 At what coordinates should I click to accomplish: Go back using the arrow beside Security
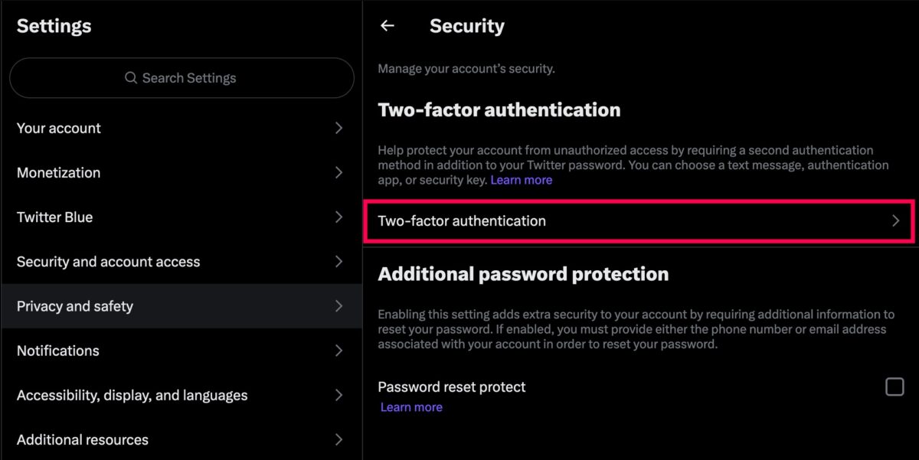(x=388, y=25)
